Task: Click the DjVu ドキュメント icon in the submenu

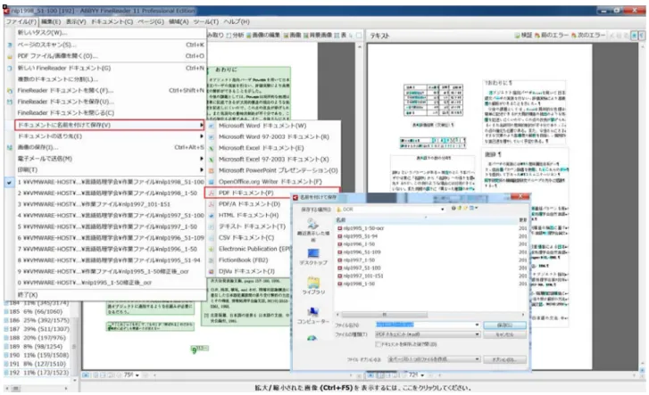Action: click(x=212, y=271)
